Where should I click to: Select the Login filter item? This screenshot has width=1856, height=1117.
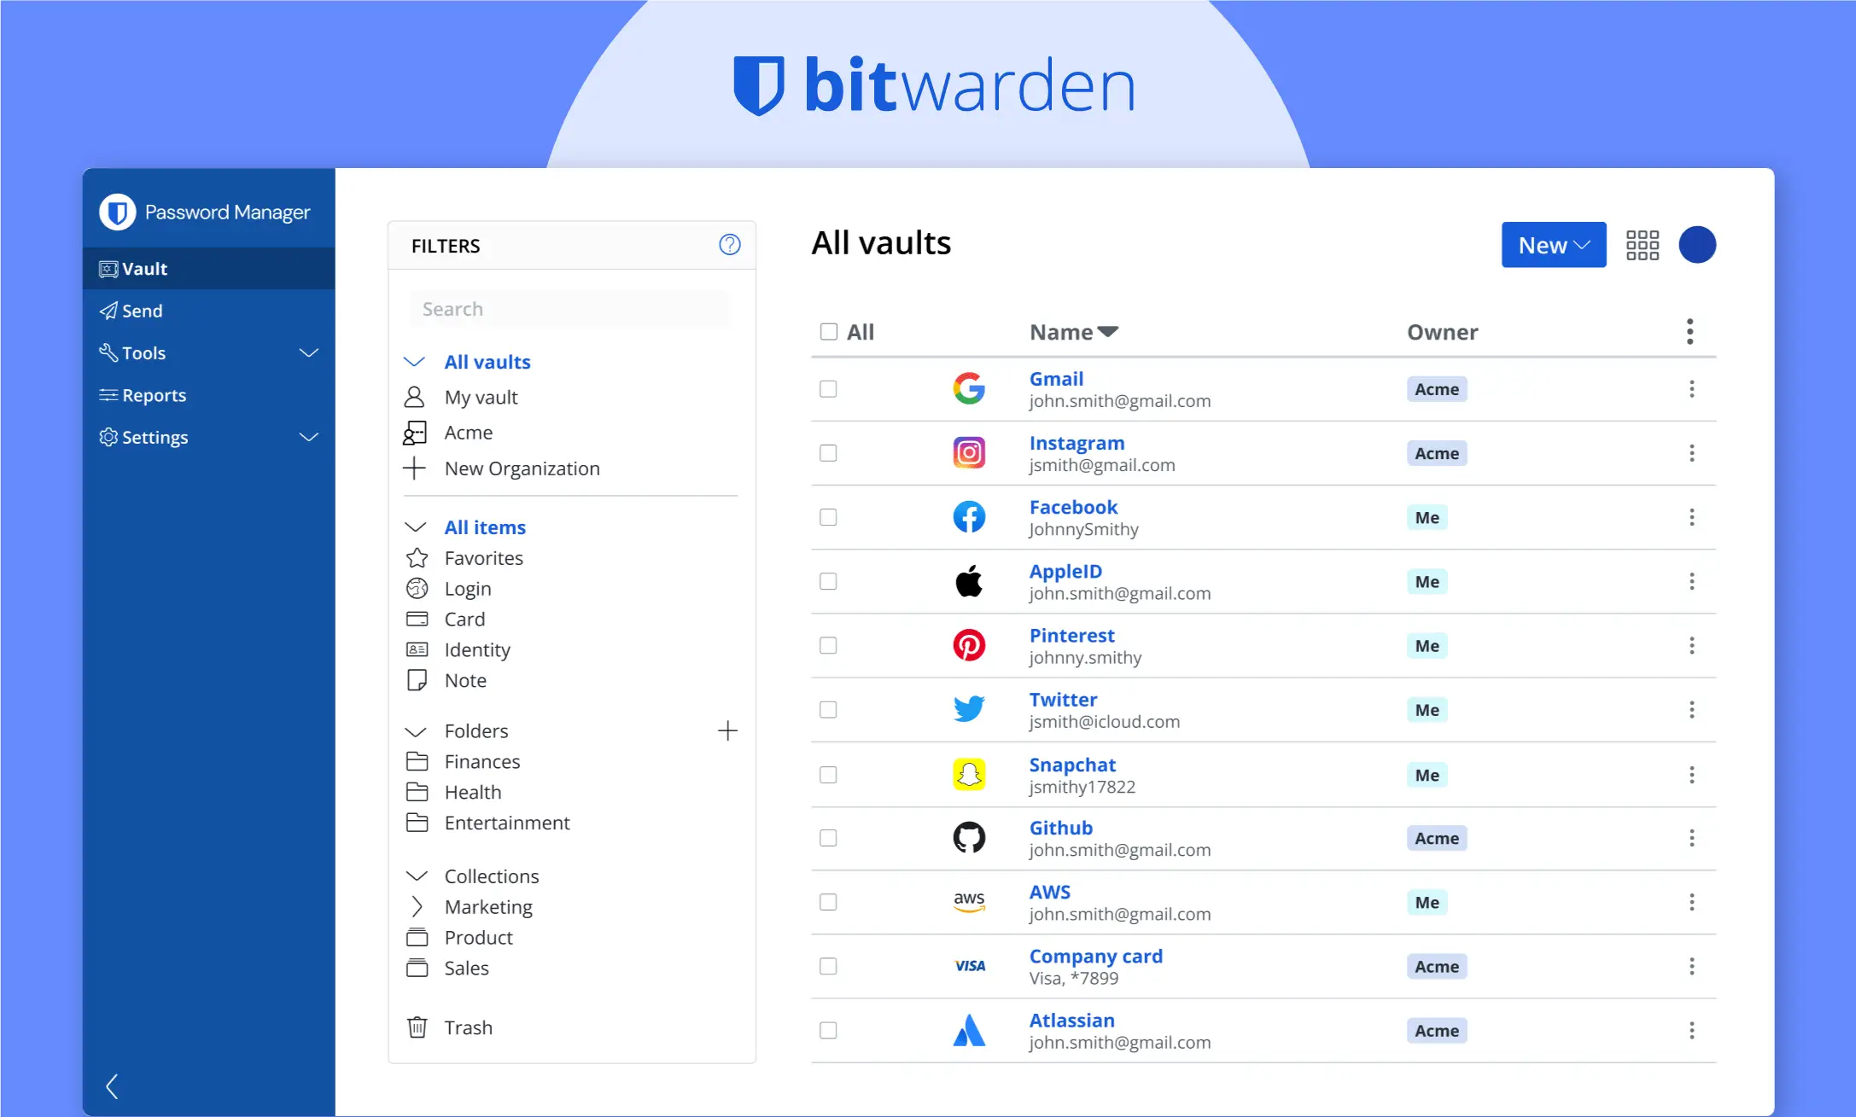(468, 587)
